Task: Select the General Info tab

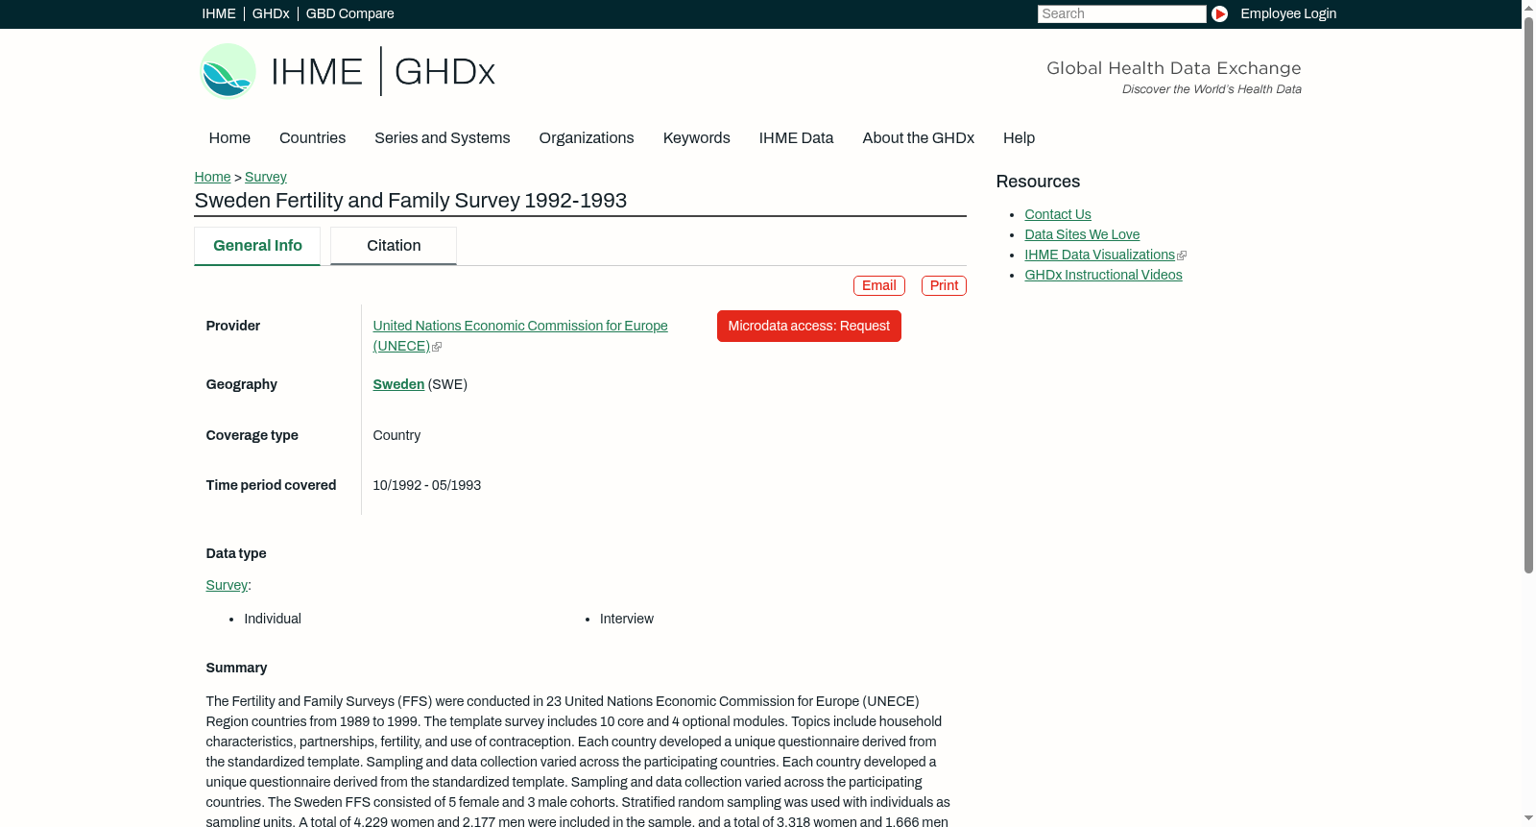Action: tap(257, 246)
